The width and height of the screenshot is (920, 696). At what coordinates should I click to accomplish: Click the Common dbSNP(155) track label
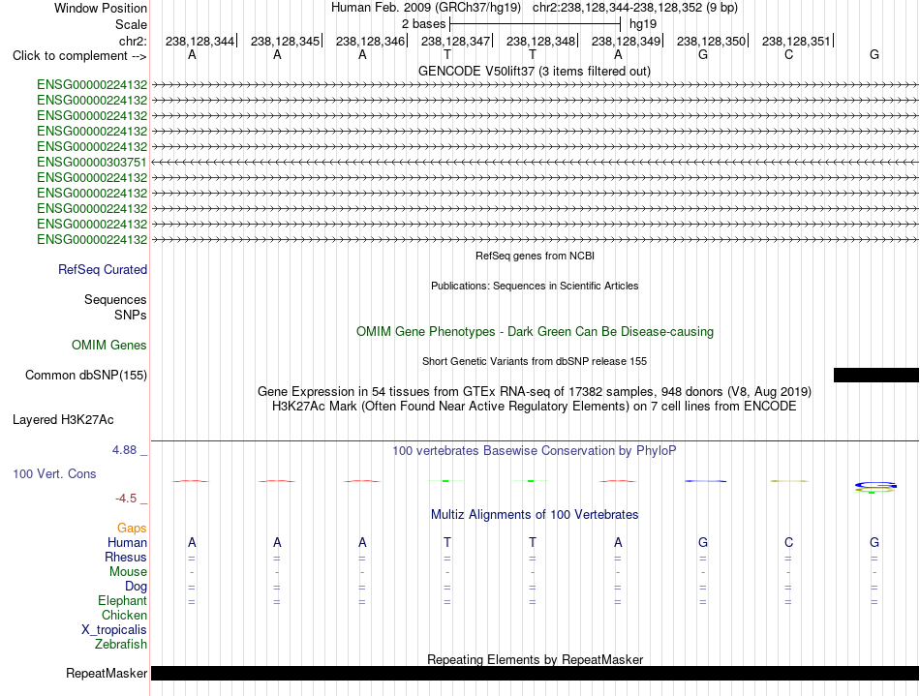tap(85, 376)
